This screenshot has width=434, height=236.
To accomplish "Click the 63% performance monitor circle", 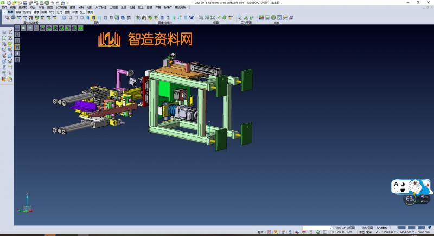I will coord(410,199).
